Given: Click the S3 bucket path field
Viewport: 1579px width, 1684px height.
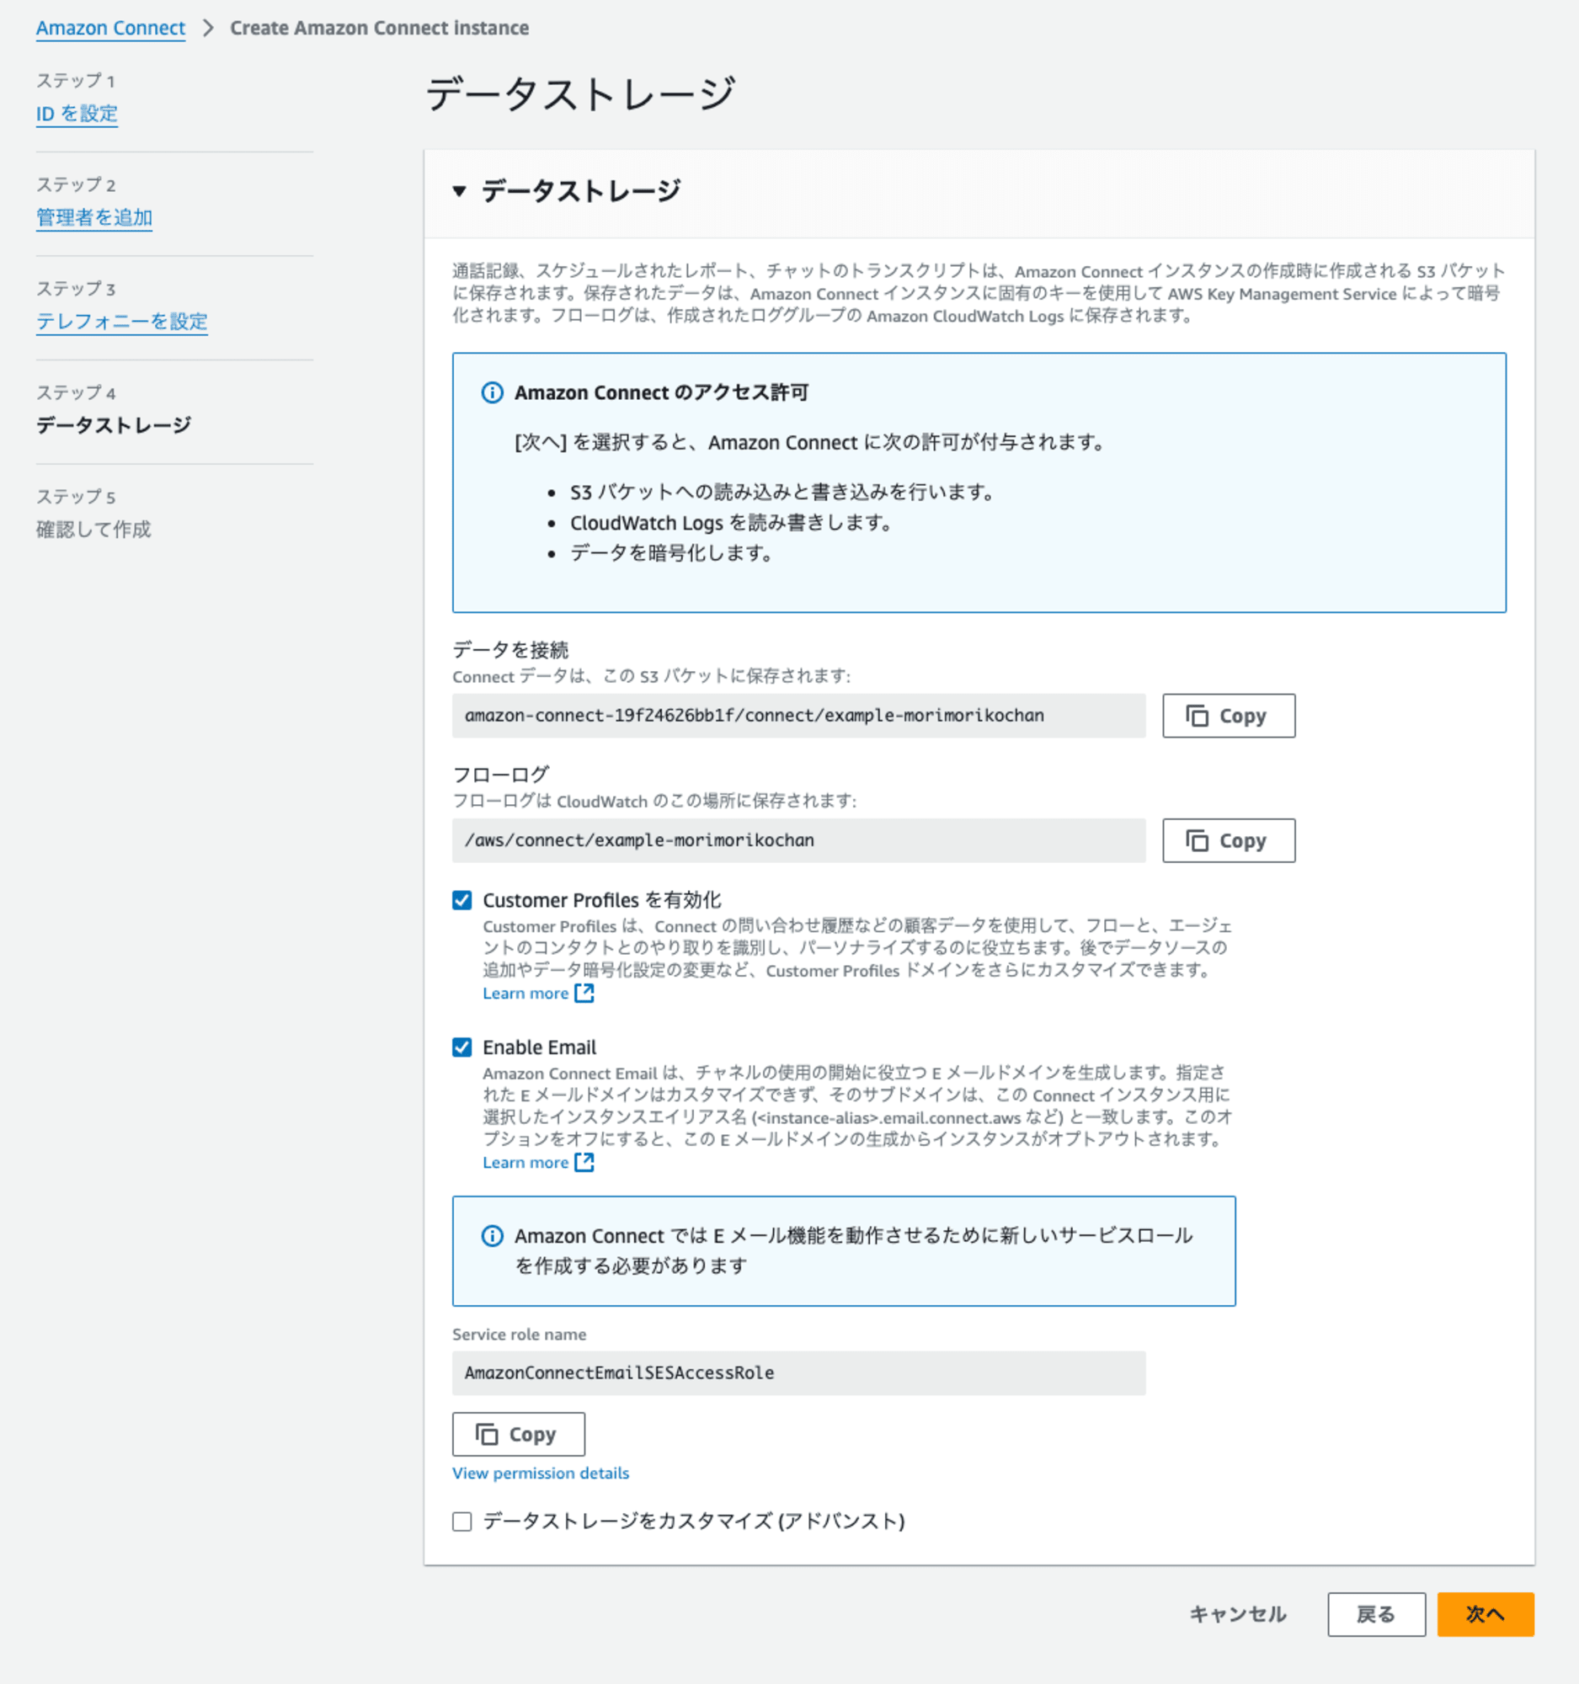Looking at the screenshot, I should pyautogui.click(x=799, y=716).
